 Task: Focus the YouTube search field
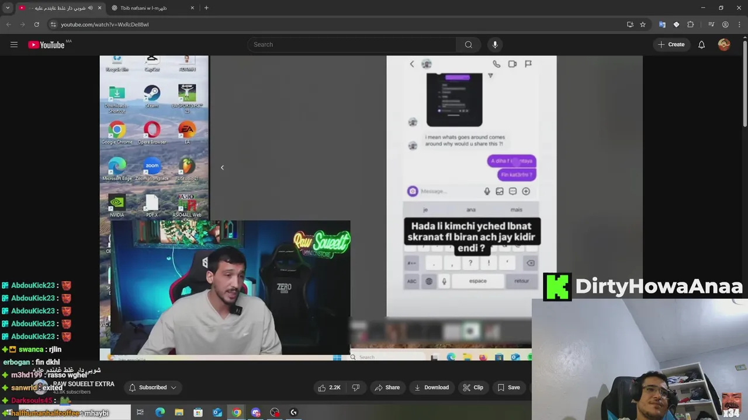352,44
